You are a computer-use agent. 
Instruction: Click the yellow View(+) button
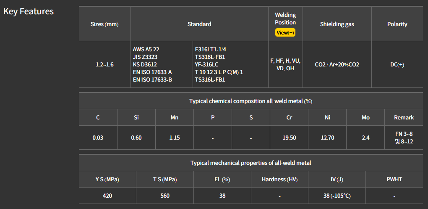click(285, 33)
